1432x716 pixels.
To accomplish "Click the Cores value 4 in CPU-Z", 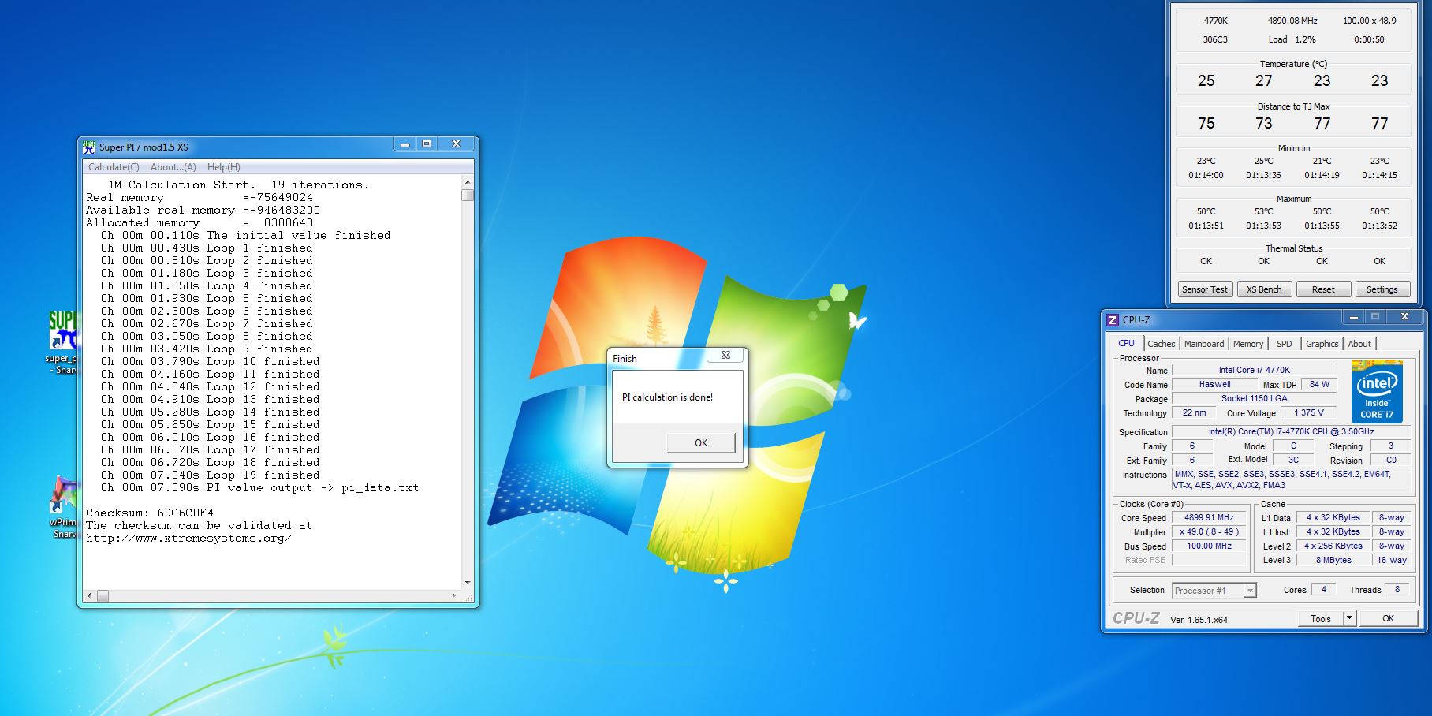I will click(x=1324, y=589).
